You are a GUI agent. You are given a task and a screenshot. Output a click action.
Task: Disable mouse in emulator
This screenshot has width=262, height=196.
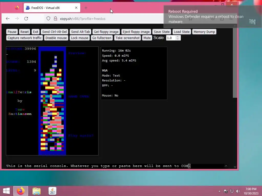click(56, 38)
